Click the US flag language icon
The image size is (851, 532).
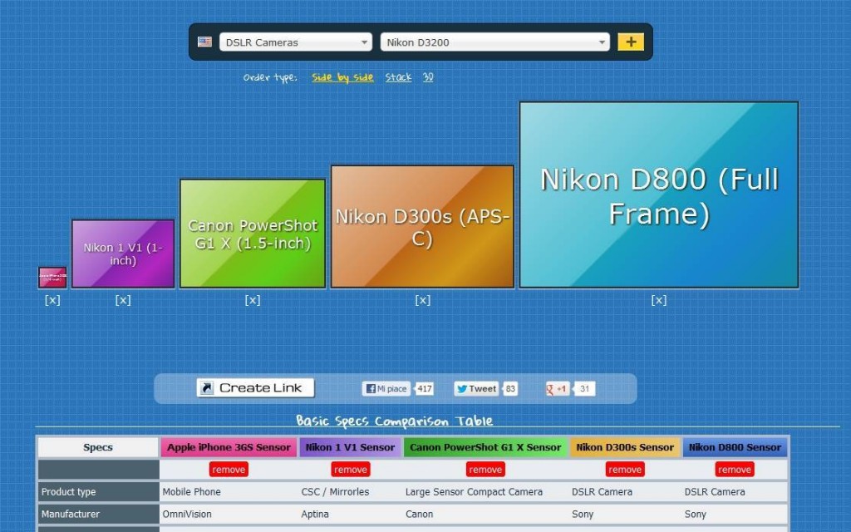[x=204, y=42]
